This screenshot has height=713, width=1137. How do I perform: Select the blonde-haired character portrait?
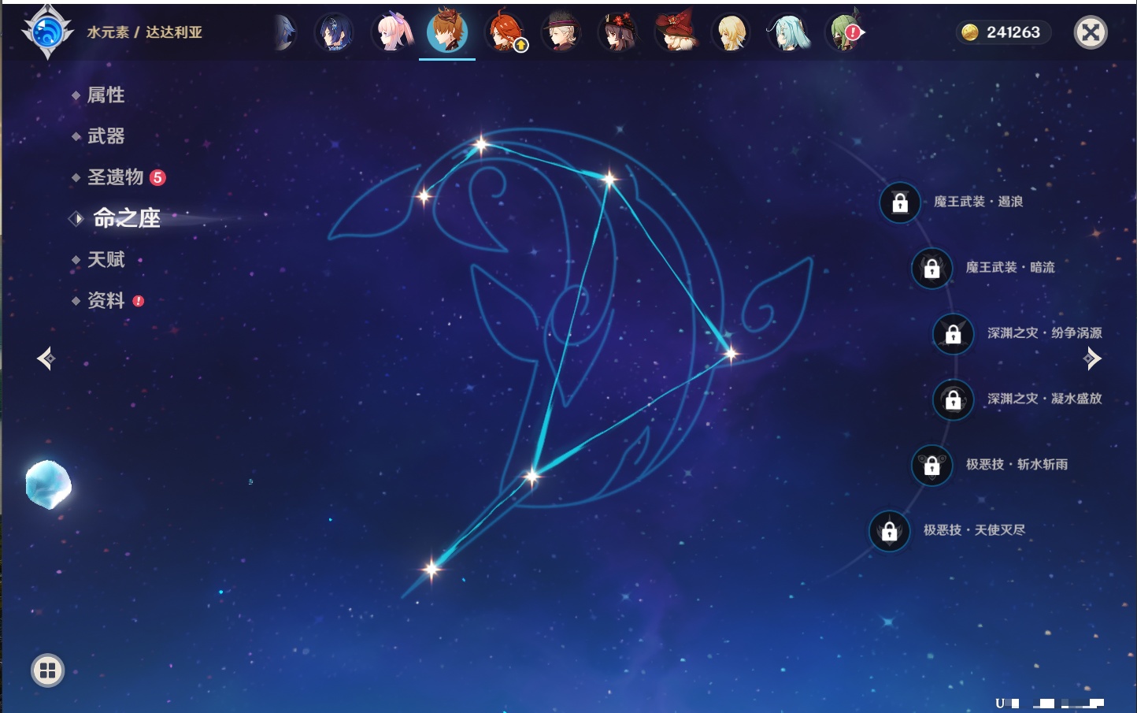click(731, 33)
